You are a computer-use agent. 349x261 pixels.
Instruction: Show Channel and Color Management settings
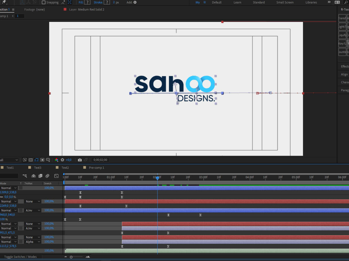point(57,160)
